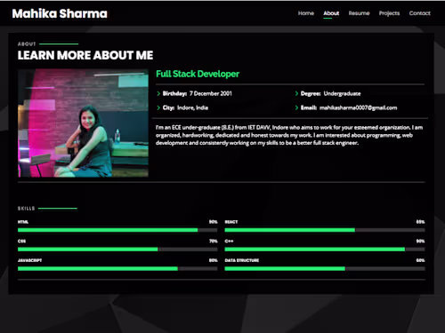Click the HTML skill progress bar
Viewport: 445px width, 333px height.
pyautogui.click(x=117, y=230)
